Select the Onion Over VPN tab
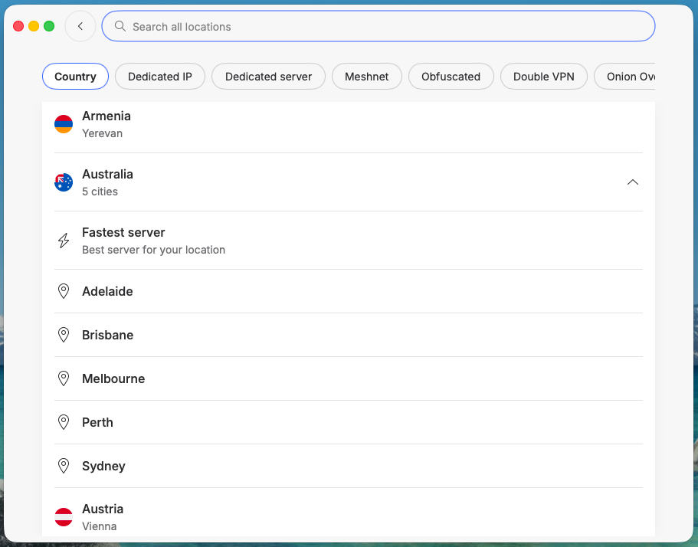The height and width of the screenshot is (547, 698). (x=625, y=77)
